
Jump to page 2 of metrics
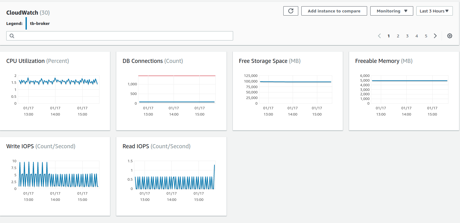[x=398, y=36]
